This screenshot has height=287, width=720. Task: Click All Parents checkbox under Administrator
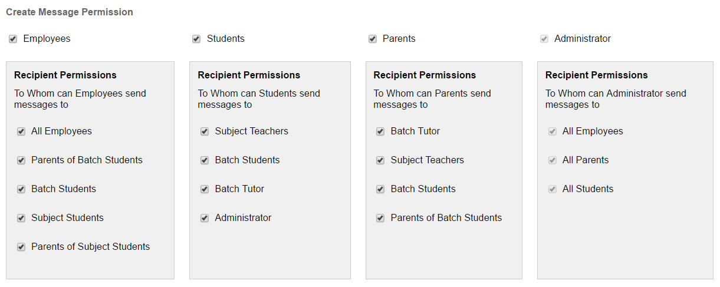point(553,160)
